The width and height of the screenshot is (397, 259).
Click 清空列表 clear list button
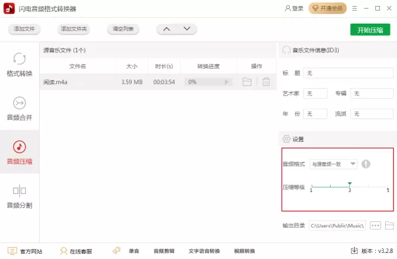click(x=123, y=29)
